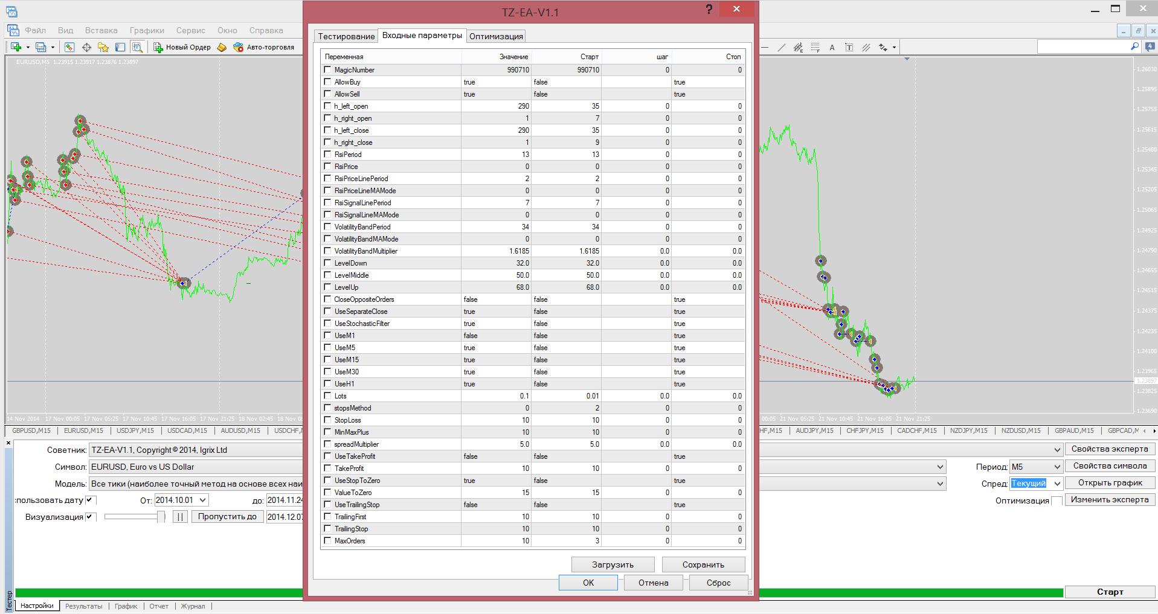
Task: Check the MaxOrders row checkbox
Action: (327, 541)
